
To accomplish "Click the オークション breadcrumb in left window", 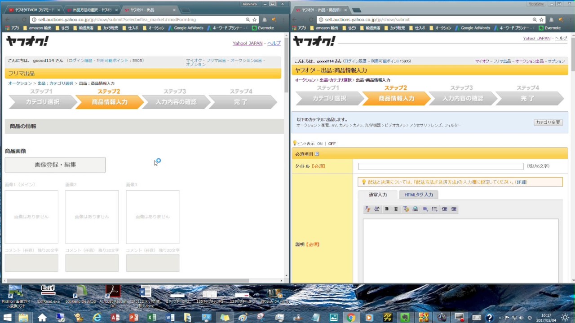I will [20, 83].
